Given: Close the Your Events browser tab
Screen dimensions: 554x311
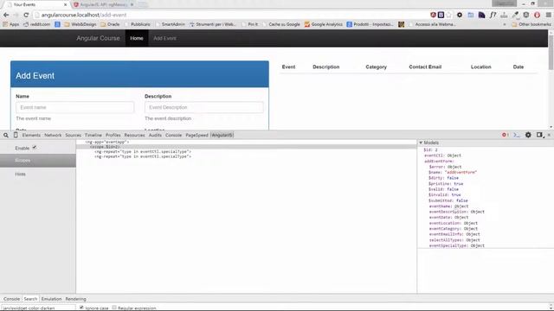Looking at the screenshot, I should 66,4.
